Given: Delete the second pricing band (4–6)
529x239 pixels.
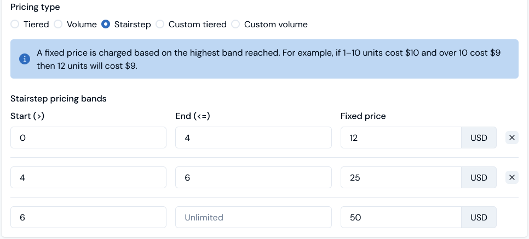Looking at the screenshot, I should [512, 177].
